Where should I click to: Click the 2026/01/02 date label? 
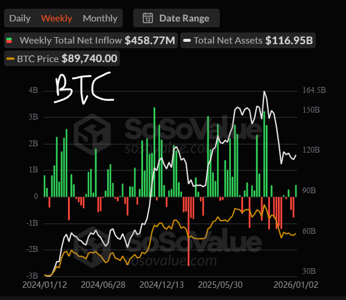pyautogui.click(x=296, y=285)
